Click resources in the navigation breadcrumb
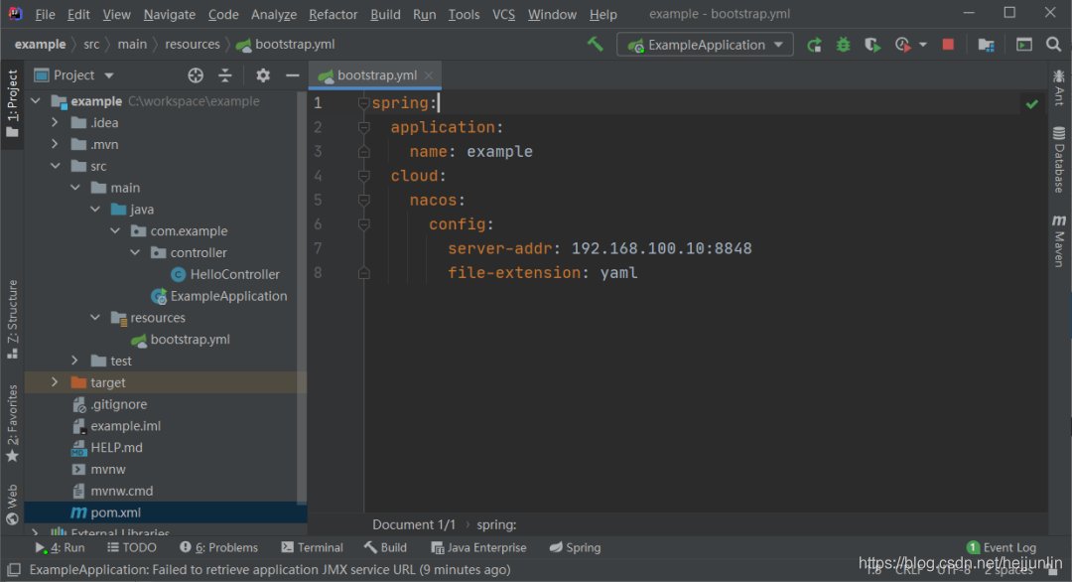 point(193,45)
